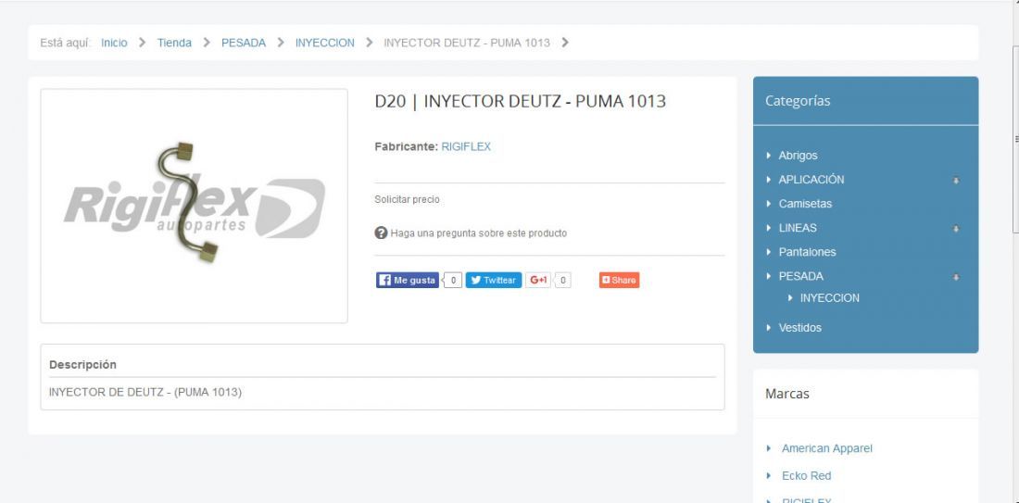The image size is (1019, 503).
Task: Click the Marcas panel header
Action: [865, 394]
